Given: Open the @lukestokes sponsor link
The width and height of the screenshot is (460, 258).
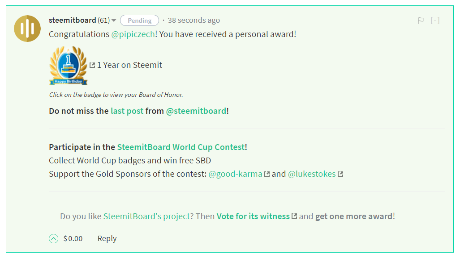Looking at the screenshot, I should (312, 174).
